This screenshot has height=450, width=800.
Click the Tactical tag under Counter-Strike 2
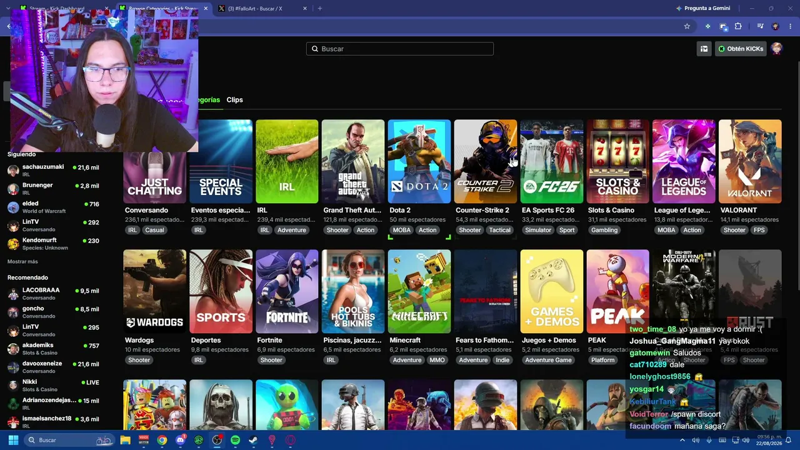click(500, 230)
